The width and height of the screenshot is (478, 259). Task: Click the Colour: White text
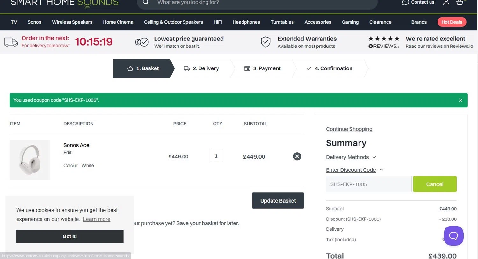coord(79,166)
